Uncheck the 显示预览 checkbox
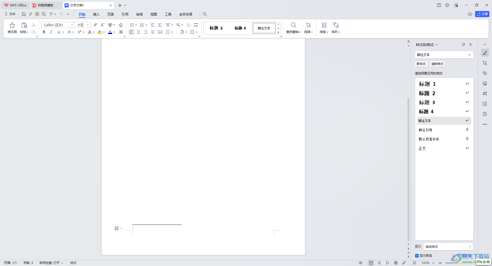The width and height of the screenshot is (492, 266). coord(417,256)
